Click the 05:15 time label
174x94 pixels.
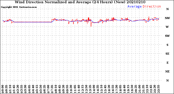coord(37,89)
